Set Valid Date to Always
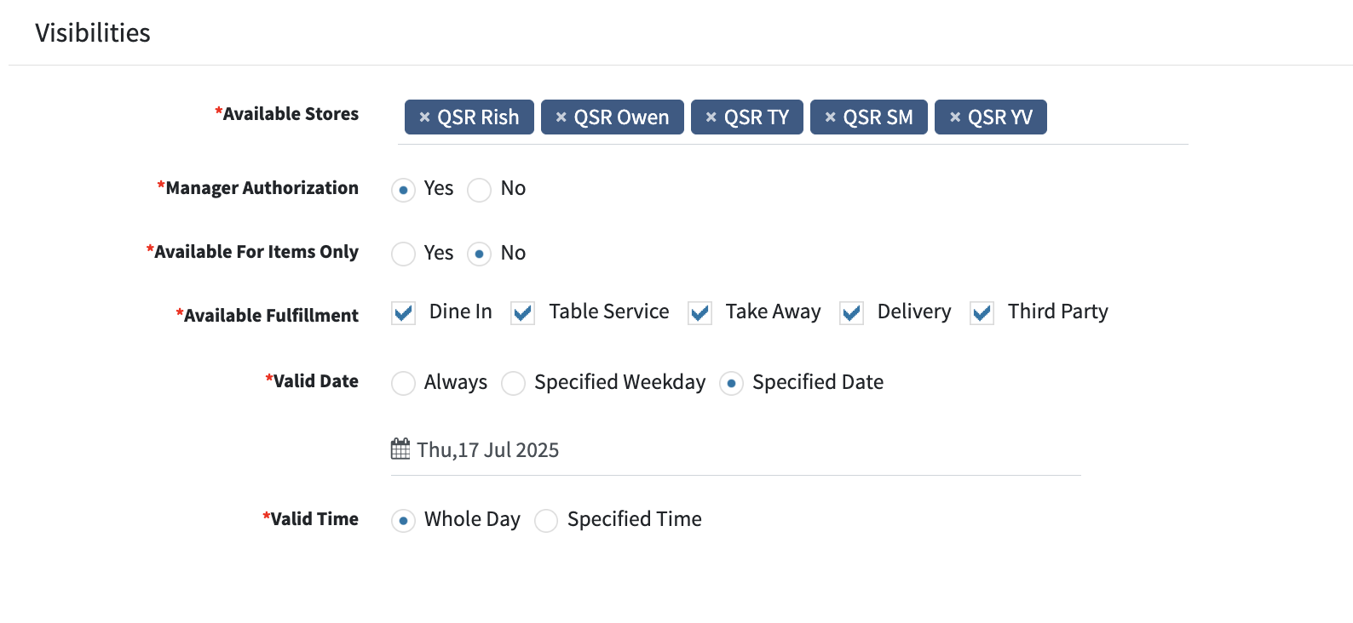1353x623 pixels. pos(403,383)
